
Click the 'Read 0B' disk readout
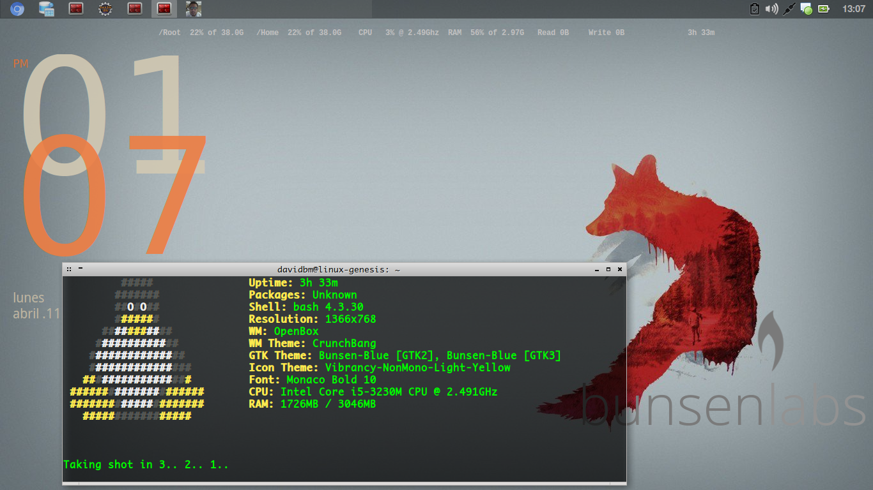click(553, 33)
